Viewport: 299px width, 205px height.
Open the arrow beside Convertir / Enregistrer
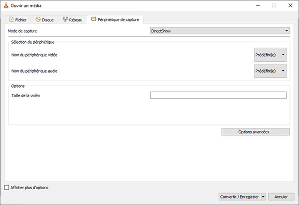pos(263,197)
